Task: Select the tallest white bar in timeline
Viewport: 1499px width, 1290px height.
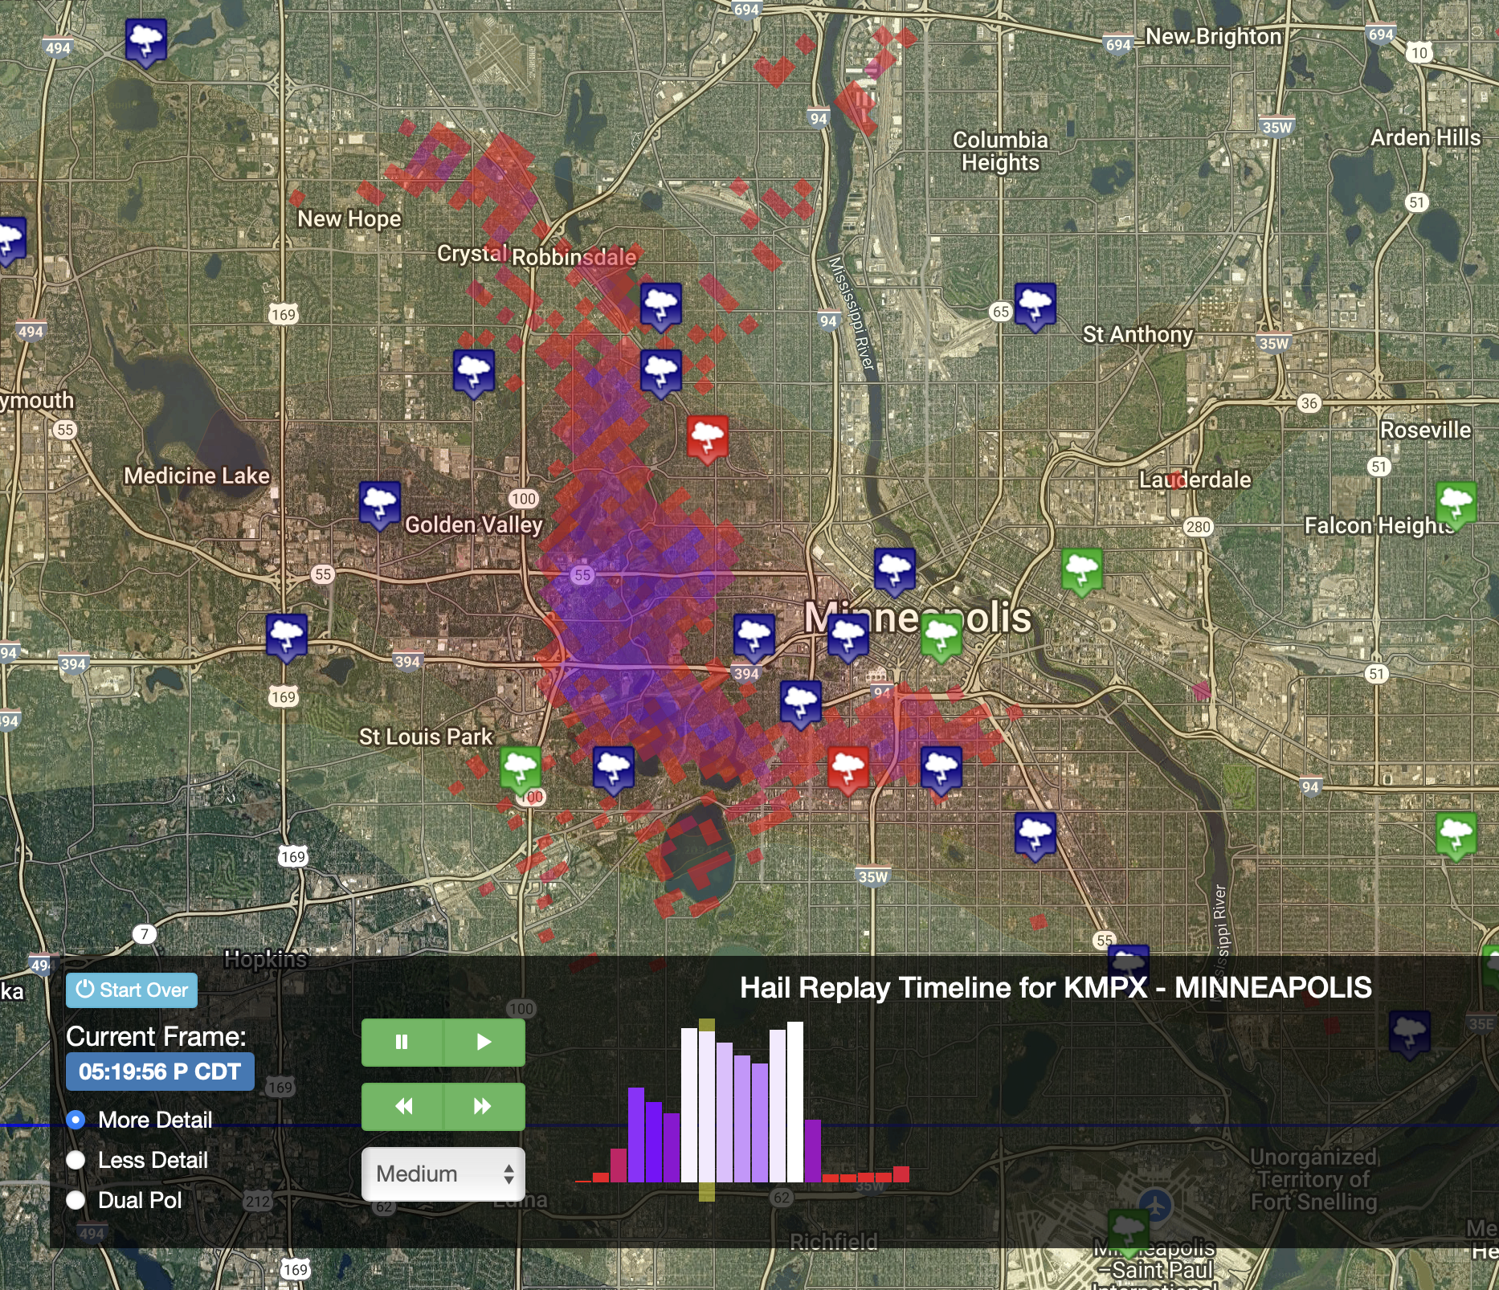Action: coord(795,1102)
